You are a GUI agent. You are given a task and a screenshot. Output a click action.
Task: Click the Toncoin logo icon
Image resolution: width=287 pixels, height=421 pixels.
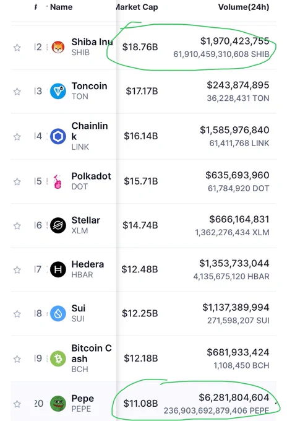pos(58,91)
